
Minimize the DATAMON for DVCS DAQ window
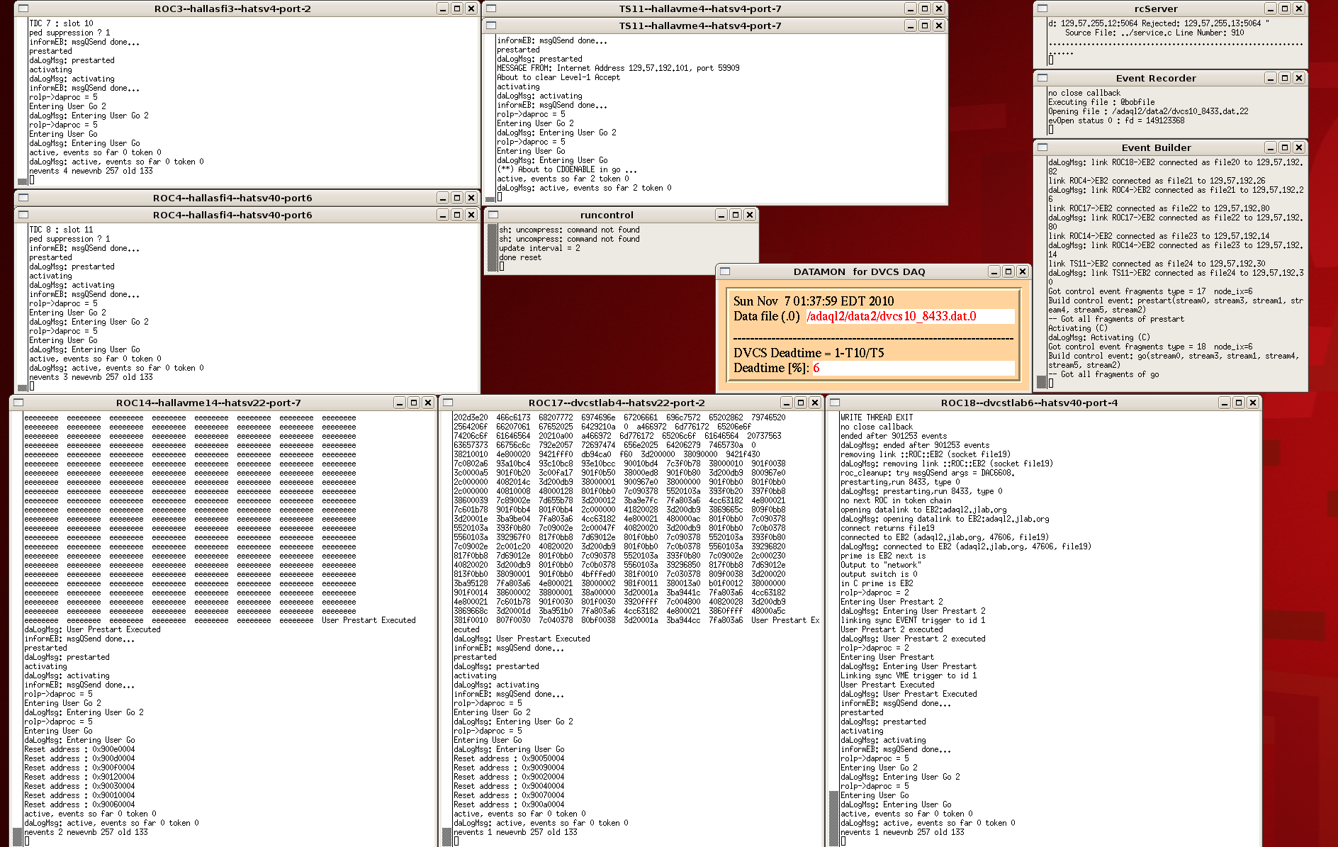click(x=994, y=271)
